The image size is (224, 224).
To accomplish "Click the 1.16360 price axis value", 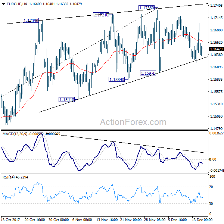I will tap(216, 55).
